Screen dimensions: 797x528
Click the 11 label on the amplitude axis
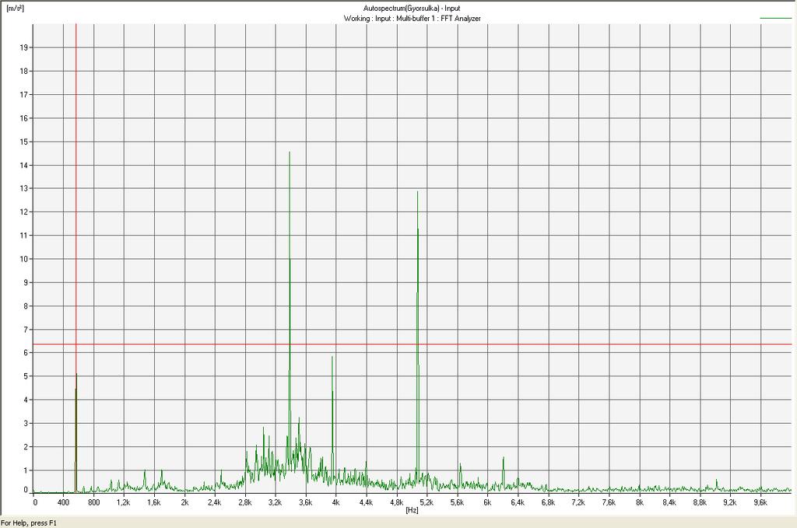pos(23,236)
